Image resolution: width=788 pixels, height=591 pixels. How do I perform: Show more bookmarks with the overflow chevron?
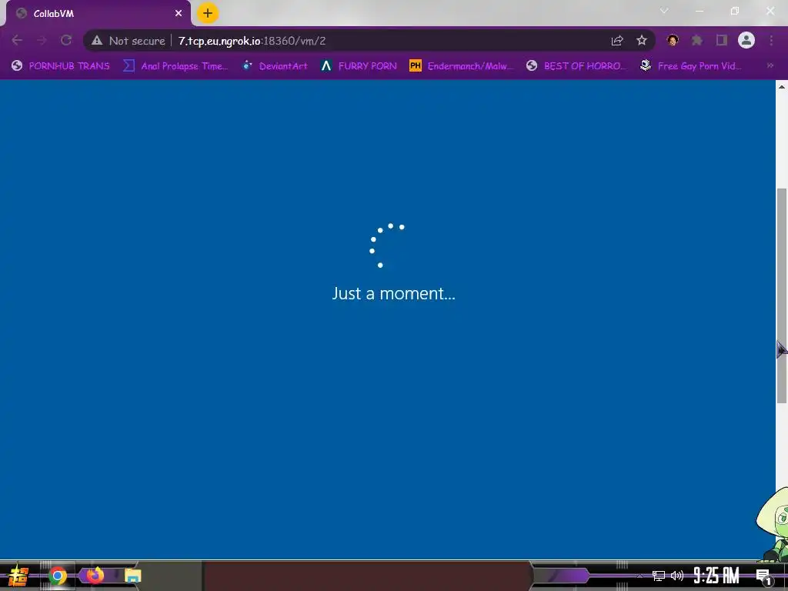point(770,66)
